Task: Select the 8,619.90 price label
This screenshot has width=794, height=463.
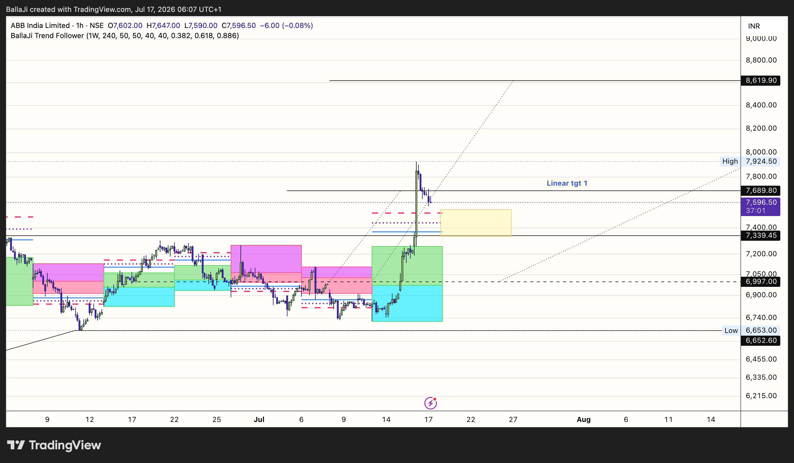Action: [x=761, y=80]
